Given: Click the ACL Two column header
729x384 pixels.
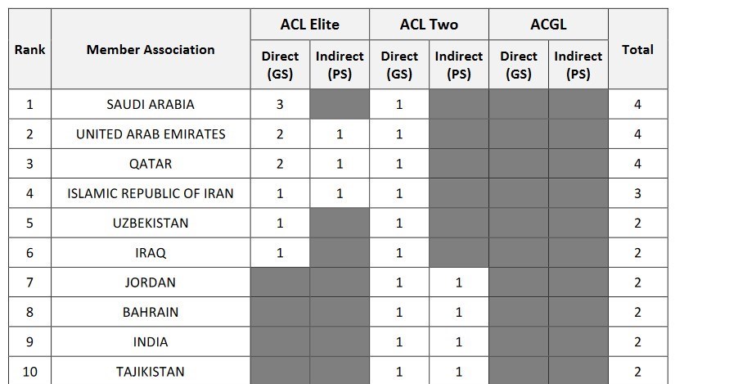Looking at the screenshot, I should pos(429,25).
